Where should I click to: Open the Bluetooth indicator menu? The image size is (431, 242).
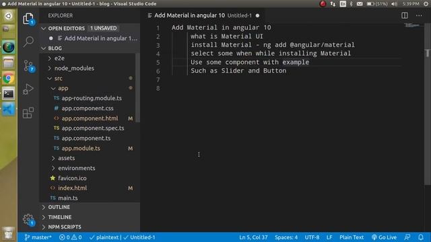click(351, 4)
